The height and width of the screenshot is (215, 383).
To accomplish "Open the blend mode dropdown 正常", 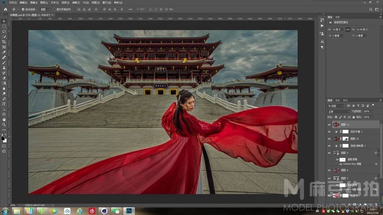I will (338, 111).
